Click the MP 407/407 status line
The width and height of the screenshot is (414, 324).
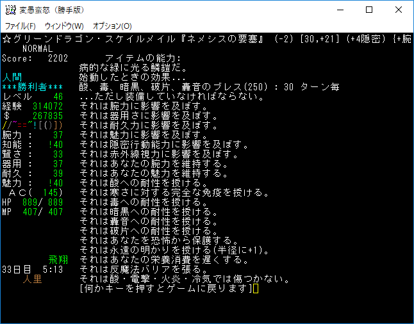[32, 211]
